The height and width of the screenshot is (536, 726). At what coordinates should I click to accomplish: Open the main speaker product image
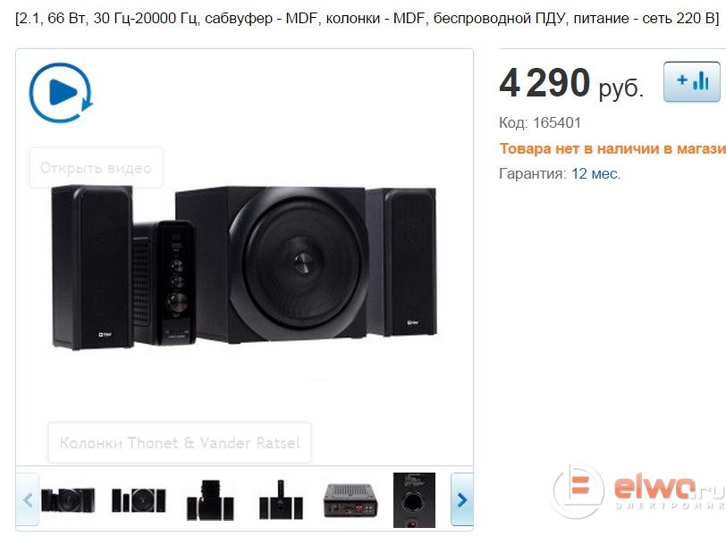click(x=244, y=267)
